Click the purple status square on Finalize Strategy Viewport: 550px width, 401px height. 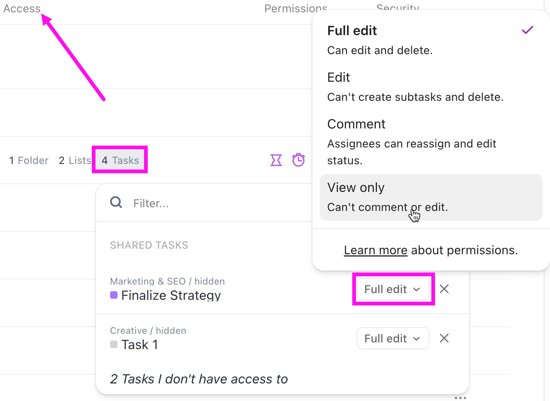click(114, 295)
